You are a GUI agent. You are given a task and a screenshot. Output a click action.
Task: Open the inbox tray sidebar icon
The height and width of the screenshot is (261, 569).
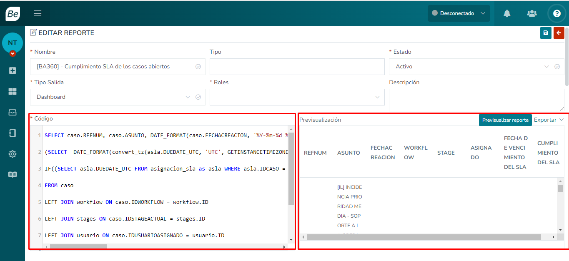point(13,112)
